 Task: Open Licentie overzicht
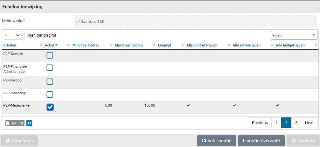(261, 141)
